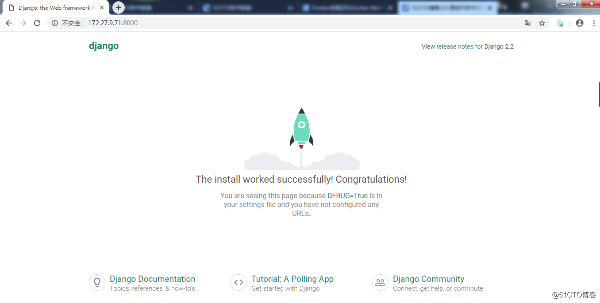Click 'Get started with Django' text
The width and height of the screenshot is (600, 303).
285,288
